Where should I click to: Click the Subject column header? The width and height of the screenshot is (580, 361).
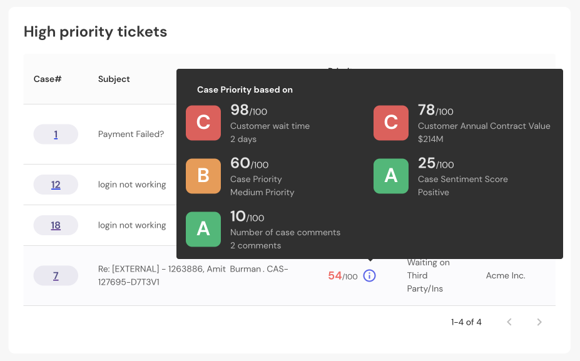click(x=114, y=79)
